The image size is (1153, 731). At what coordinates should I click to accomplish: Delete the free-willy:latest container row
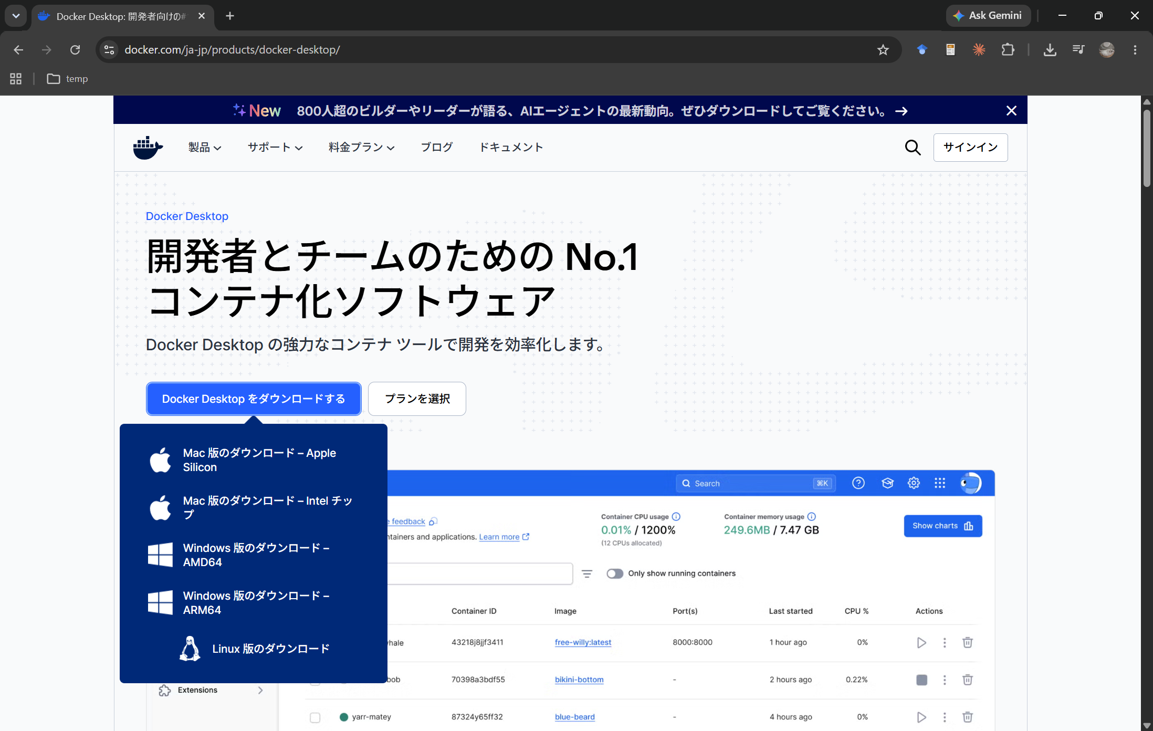968,642
